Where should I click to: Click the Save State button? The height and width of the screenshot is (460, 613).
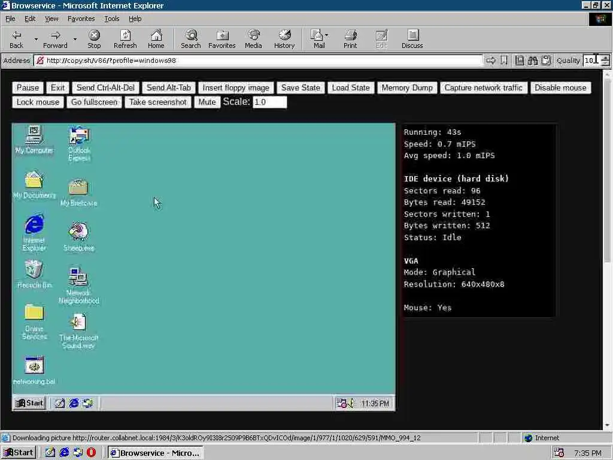click(x=301, y=87)
